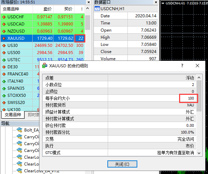Click the US30 bid price 24699.50
Screen dimensions: 208x174
(x=44, y=46)
